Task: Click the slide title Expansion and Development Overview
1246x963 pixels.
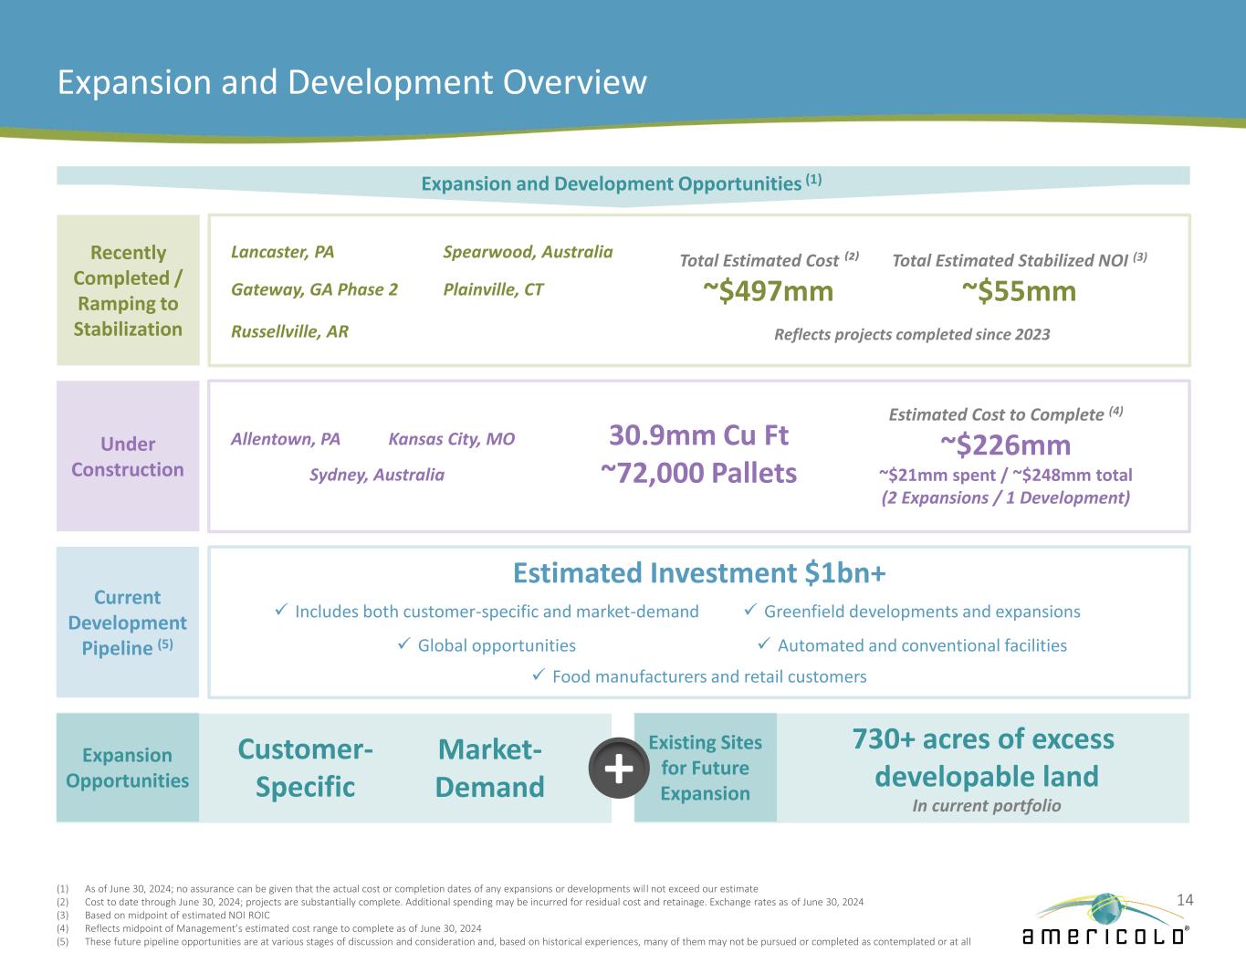Action: (352, 82)
